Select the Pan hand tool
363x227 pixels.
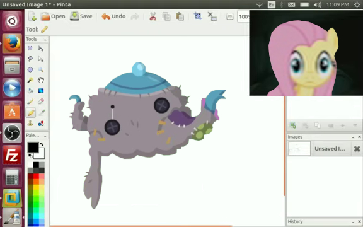click(x=41, y=80)
